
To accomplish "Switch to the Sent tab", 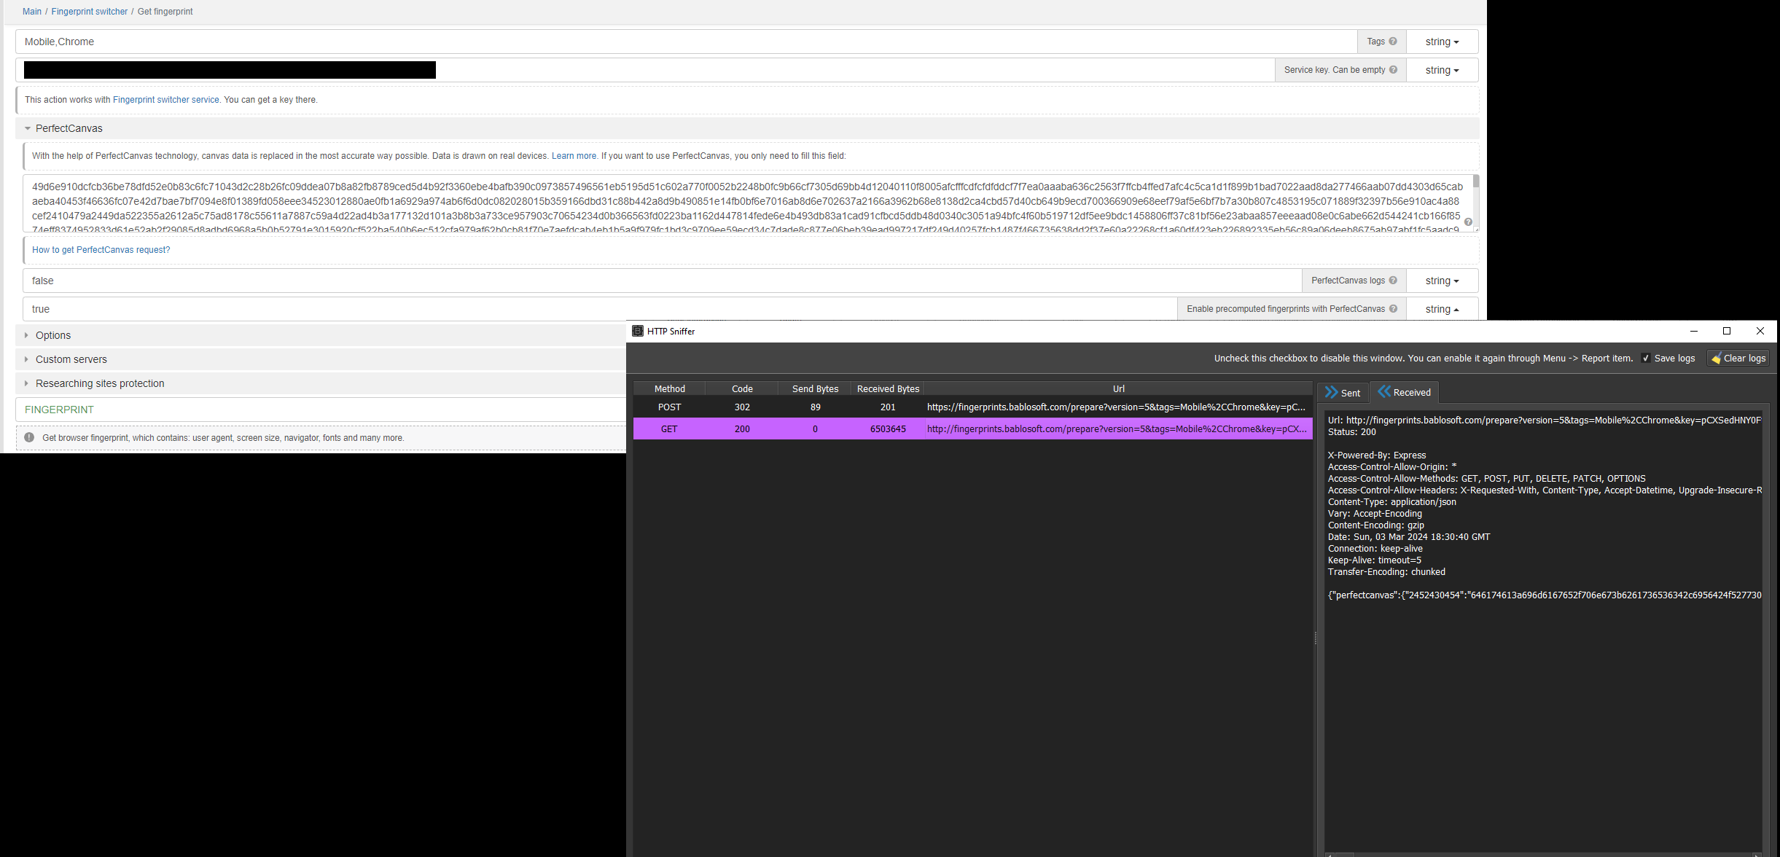I will coord(1343,393).
